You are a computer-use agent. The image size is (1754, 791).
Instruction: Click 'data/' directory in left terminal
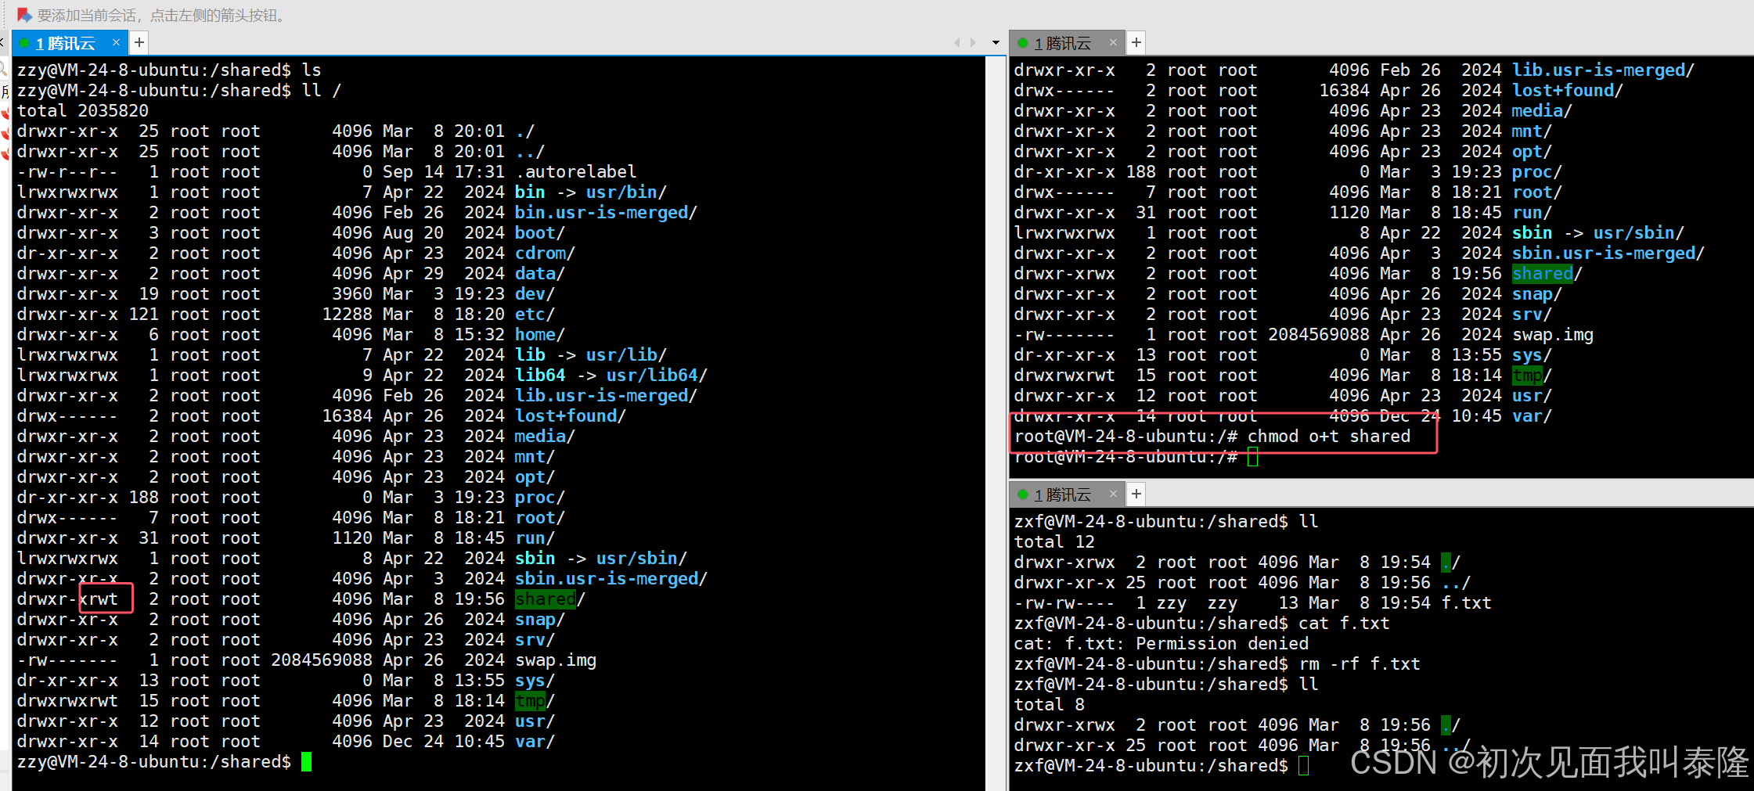point(540,273)
